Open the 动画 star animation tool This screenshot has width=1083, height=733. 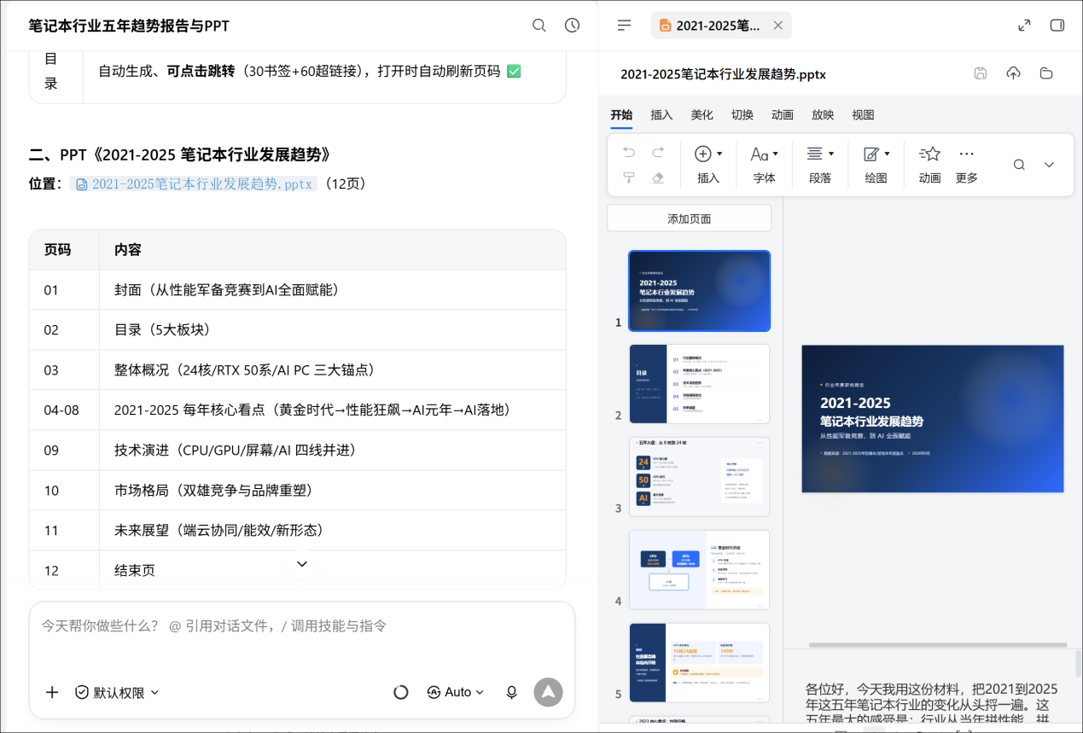pos(929,154)
